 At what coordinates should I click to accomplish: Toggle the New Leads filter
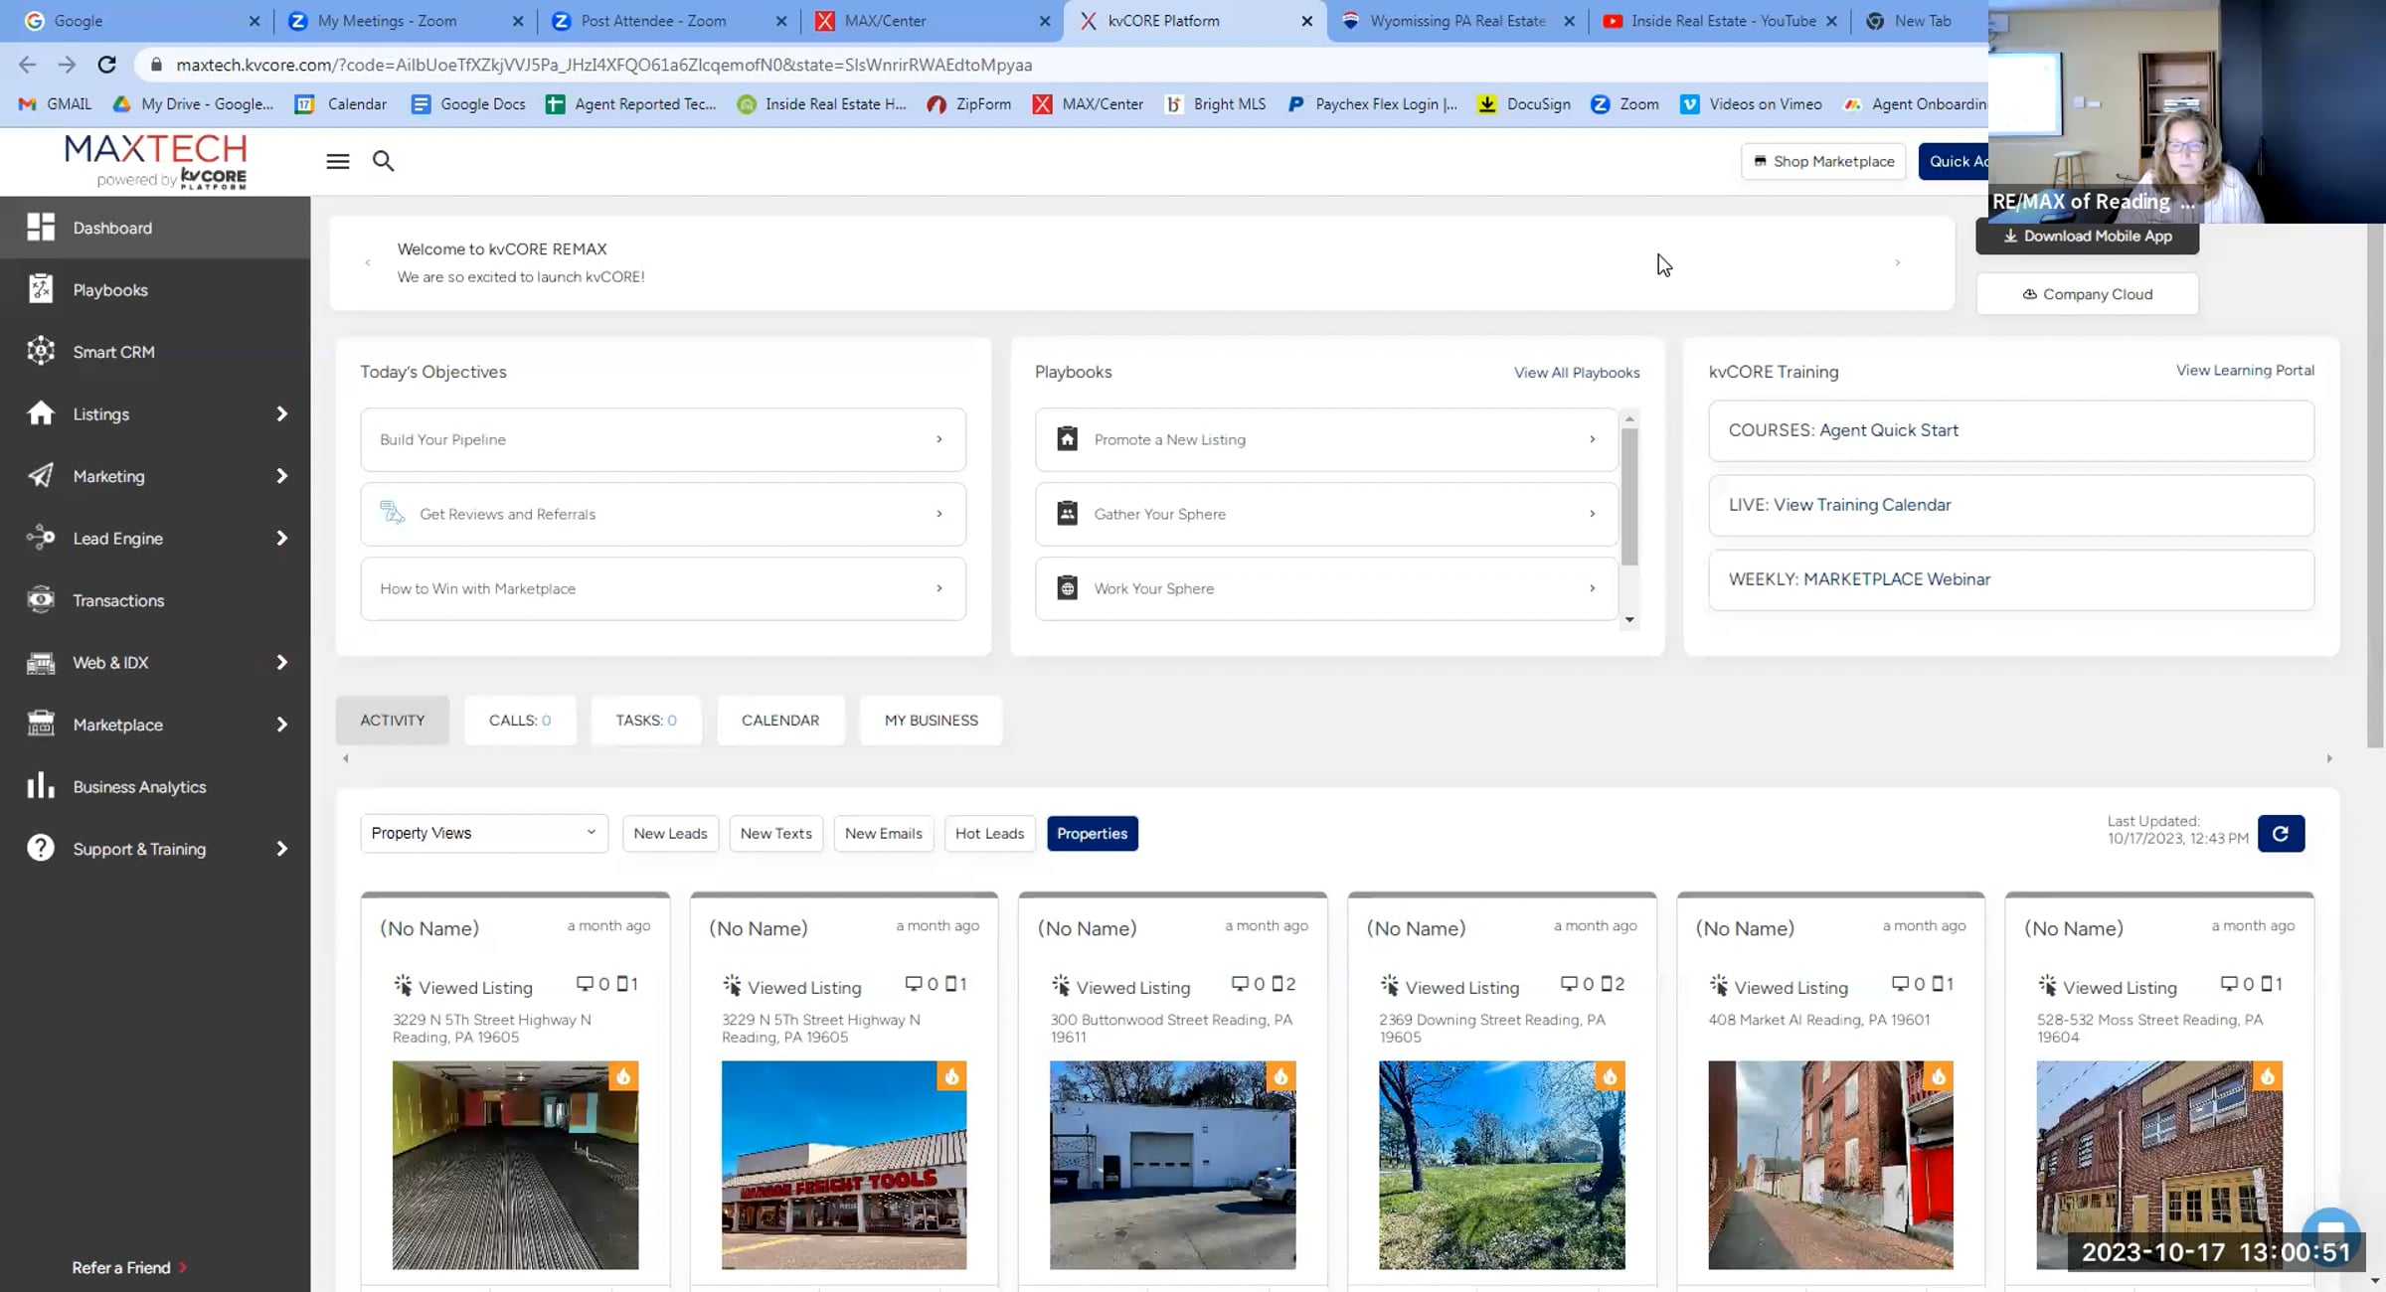pos(670,833)
